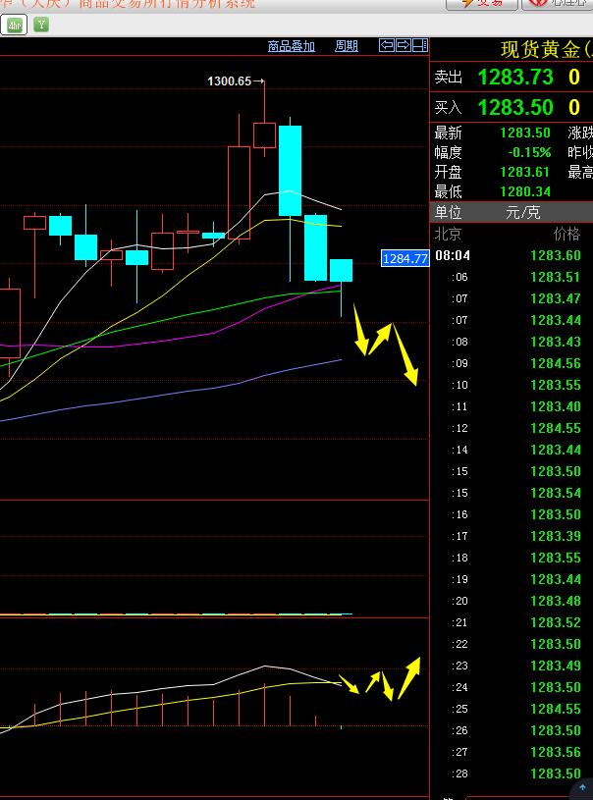Select the 08:04 tick row at 1283.60

pyautogui.click(x=512, y=255)
